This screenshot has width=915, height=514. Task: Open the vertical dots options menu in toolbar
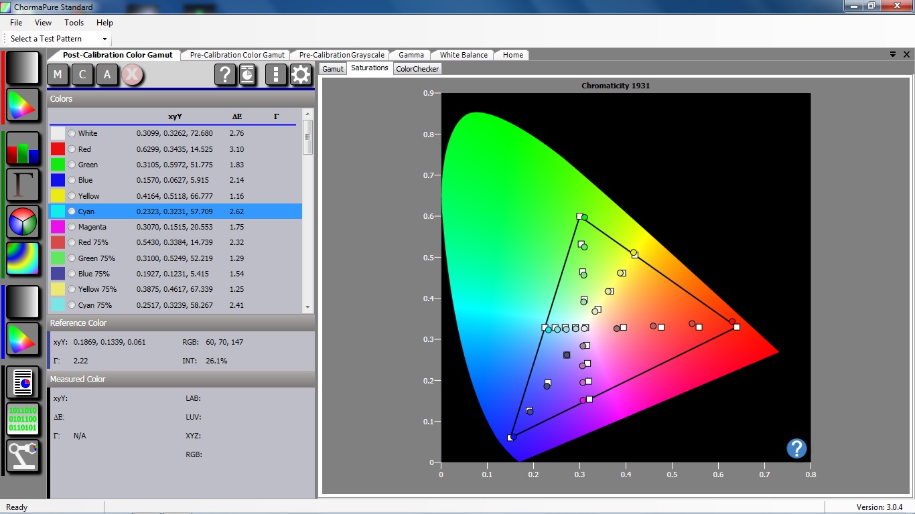pyautogui.click(x=275, y=75)
